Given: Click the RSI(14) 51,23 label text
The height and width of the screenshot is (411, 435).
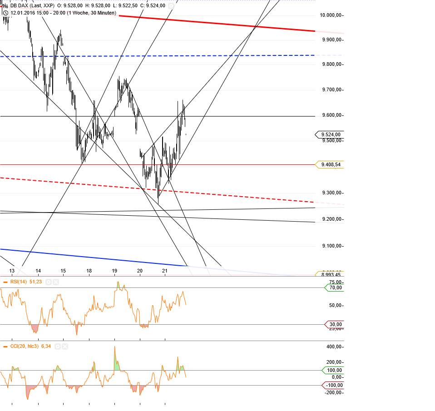Looking at the screenshot, I should click(x=25, y=282).
